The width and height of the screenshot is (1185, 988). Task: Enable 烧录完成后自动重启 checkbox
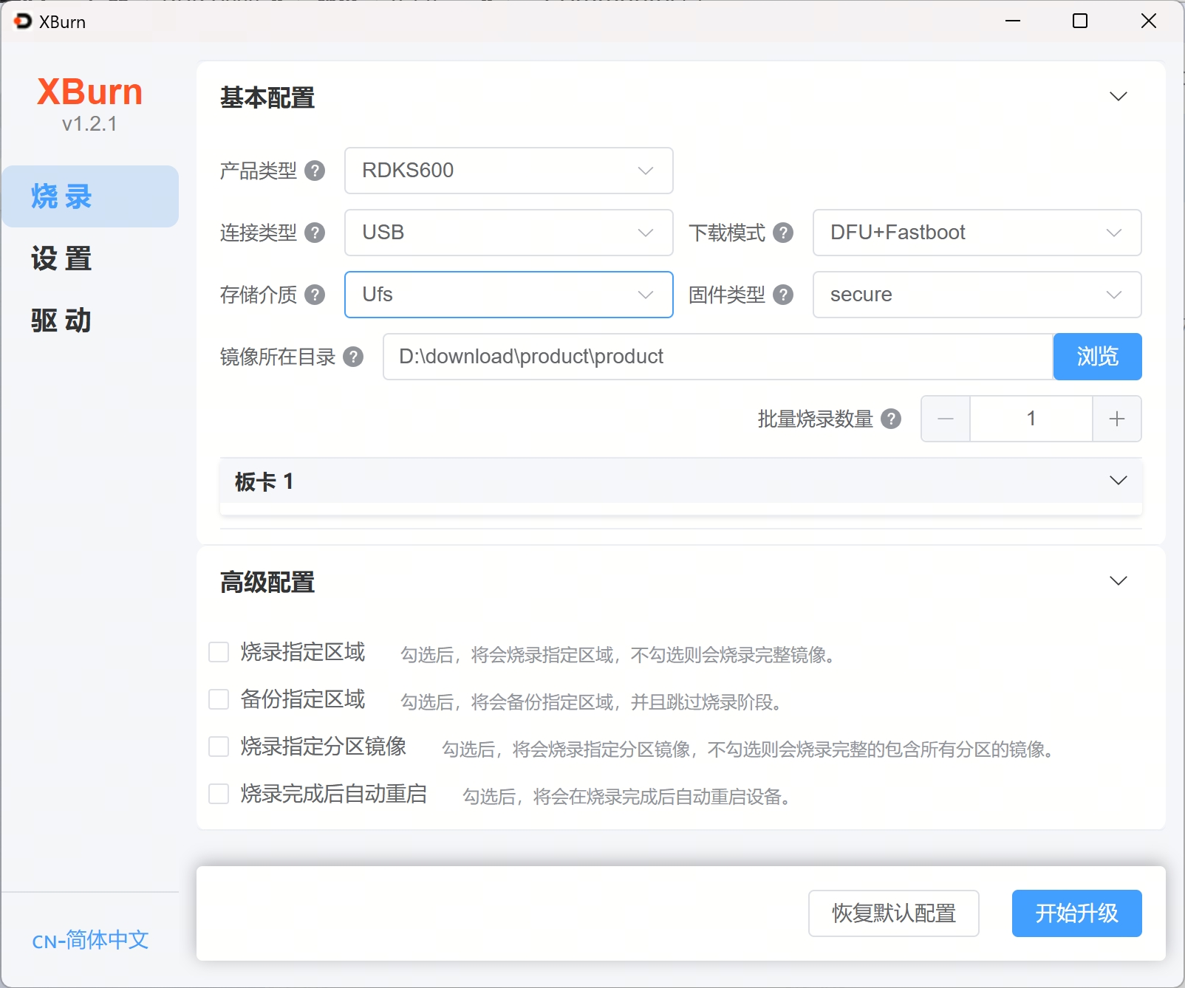point(219,794)
